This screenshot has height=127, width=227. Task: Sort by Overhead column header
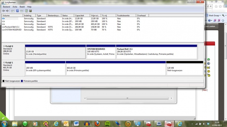tap(142, 15)
